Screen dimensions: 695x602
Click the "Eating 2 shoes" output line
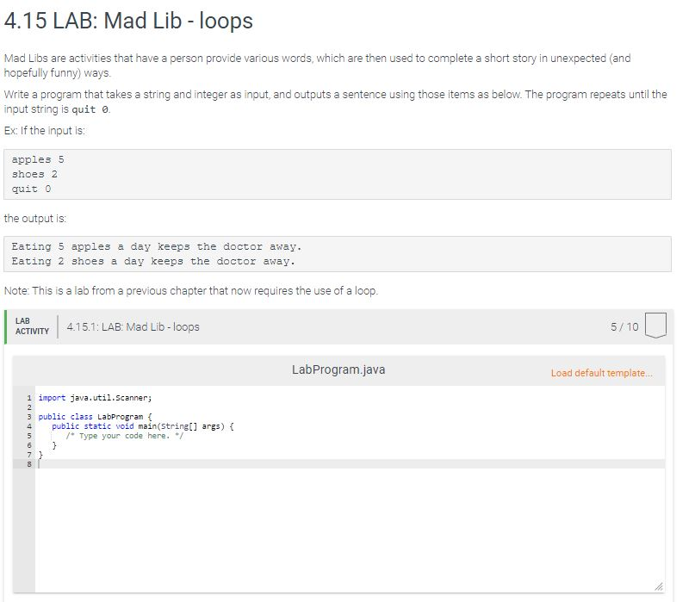(153, 262)
